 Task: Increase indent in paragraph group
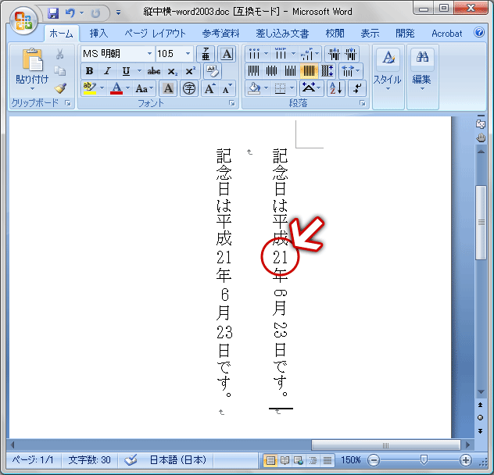coord(350,54)
